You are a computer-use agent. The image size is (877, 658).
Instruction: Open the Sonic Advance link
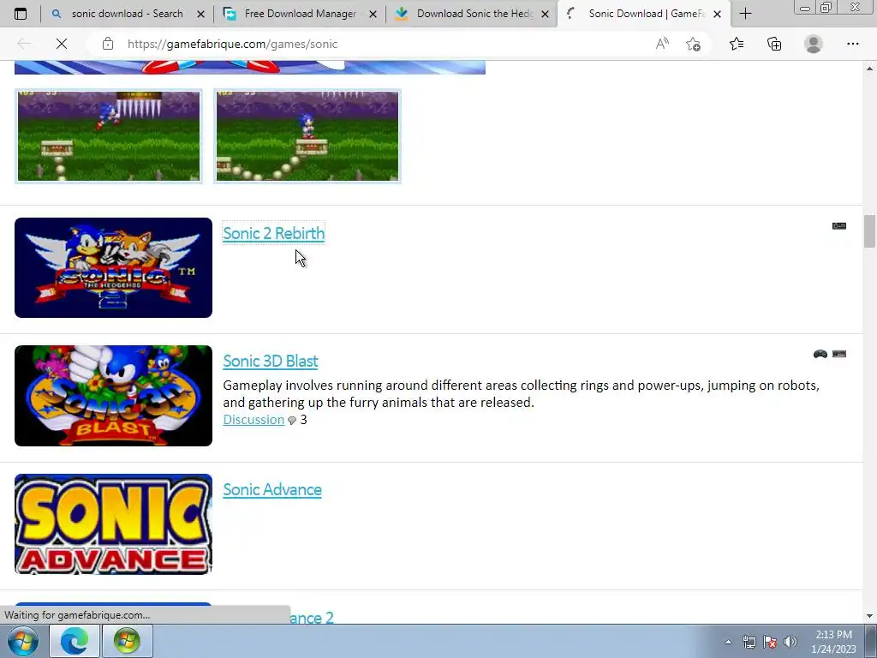tap(272, 489)
